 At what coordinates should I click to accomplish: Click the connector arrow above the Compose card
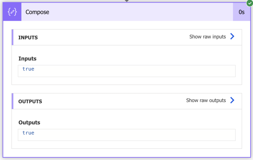click(x=126, y=1)
